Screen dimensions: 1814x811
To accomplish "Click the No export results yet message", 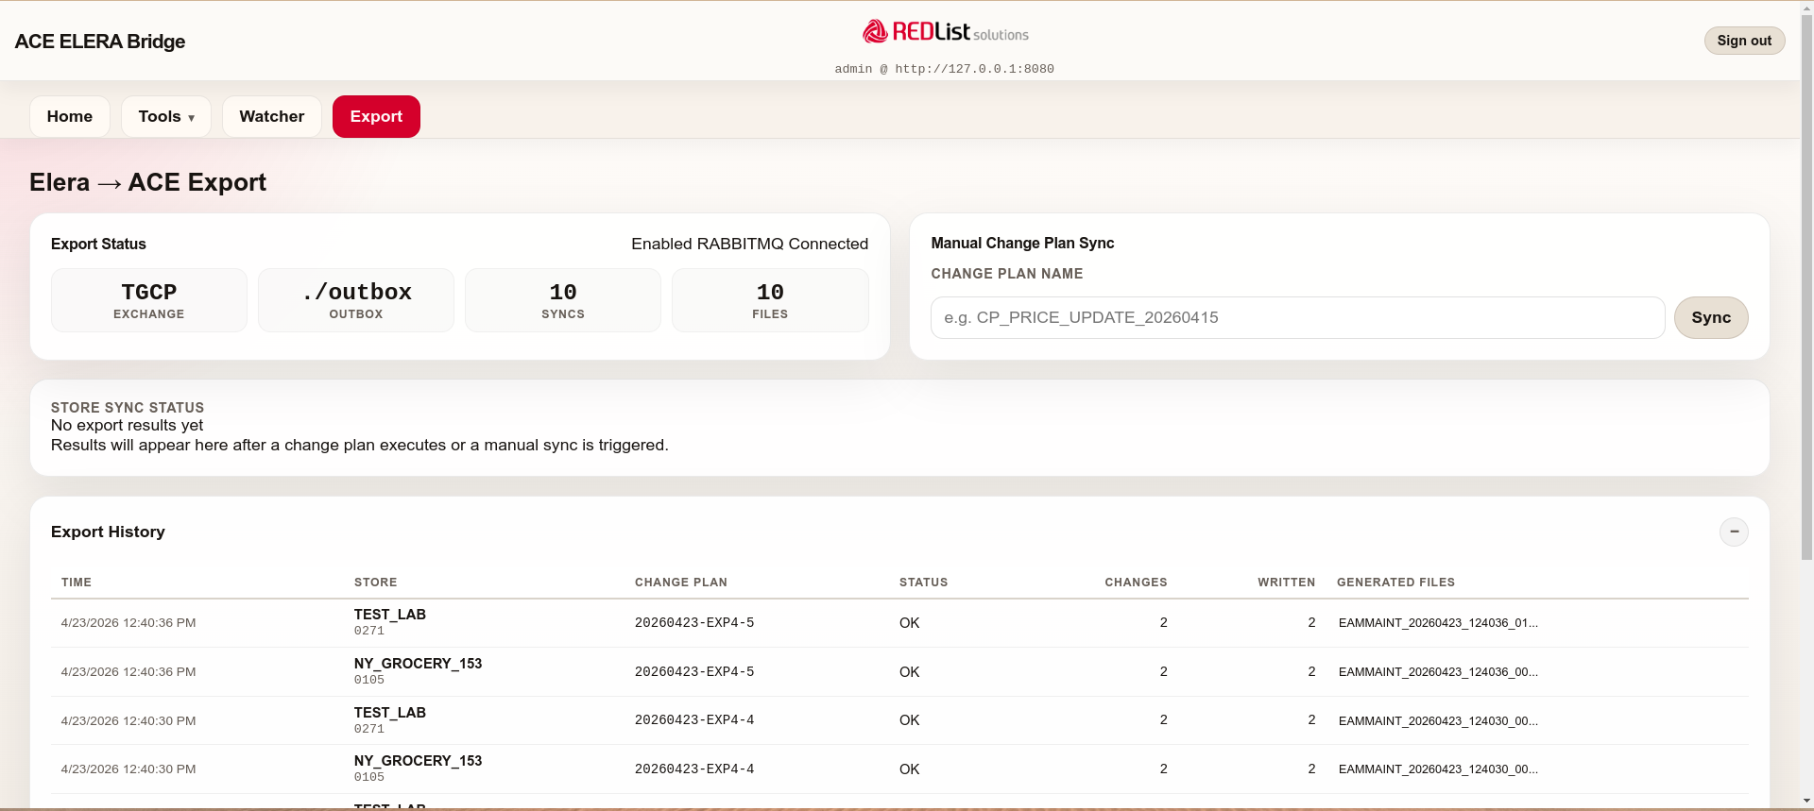I will 127,425.
